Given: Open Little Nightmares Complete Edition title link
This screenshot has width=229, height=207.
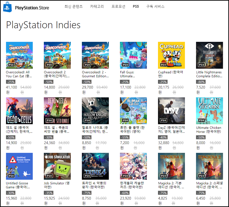Looking at the screenshot, I should (209, 74).
